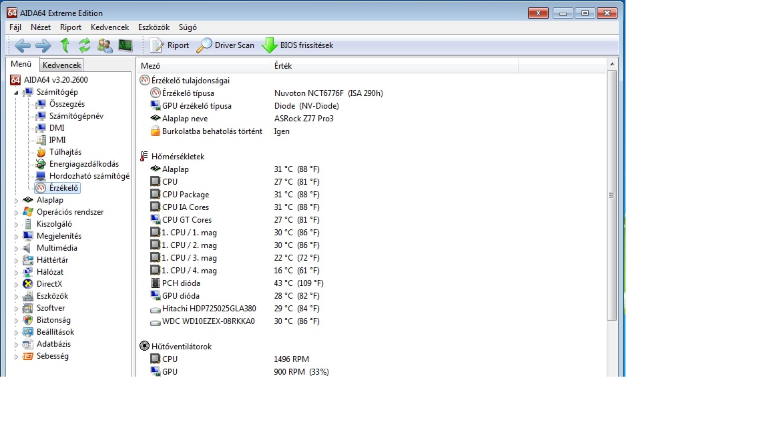Open the users icon in the toolbar
769x432 pixels.
(104, 45)
